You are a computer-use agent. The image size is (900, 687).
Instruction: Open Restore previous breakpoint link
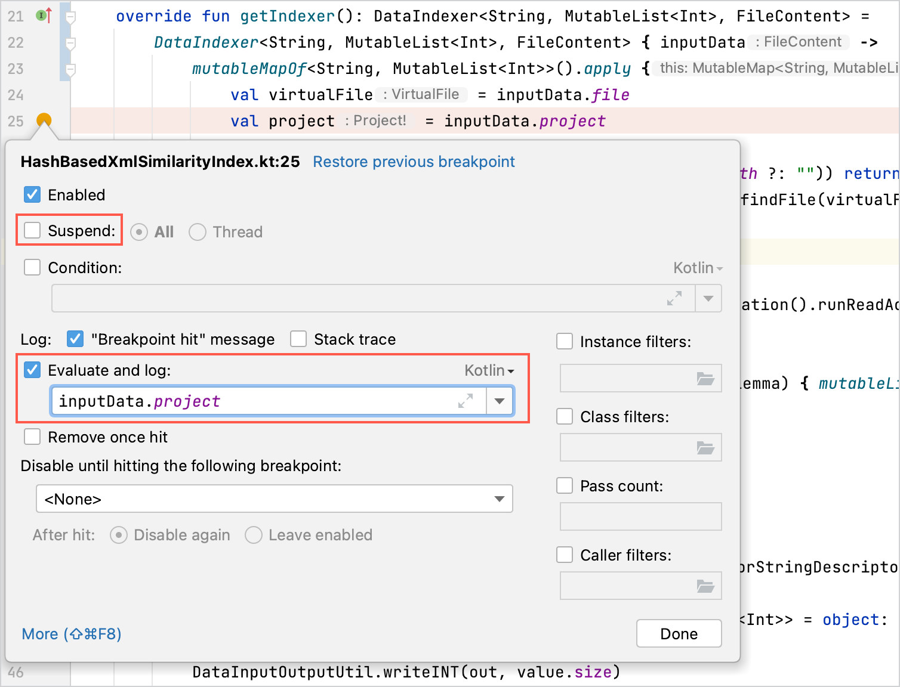[x=414, y=162]
